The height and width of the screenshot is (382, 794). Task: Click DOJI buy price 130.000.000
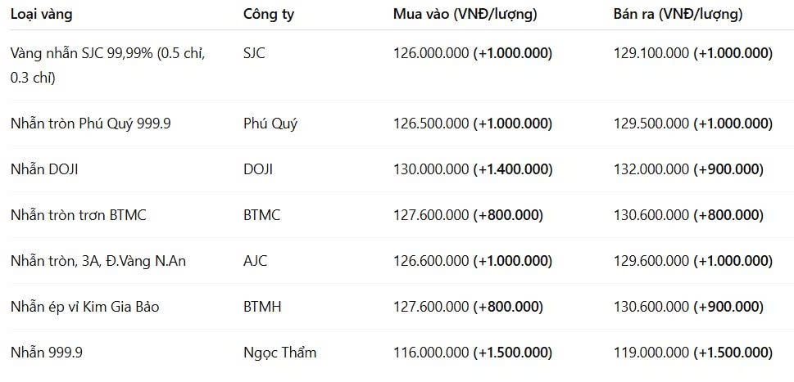[x=432, y=170]
